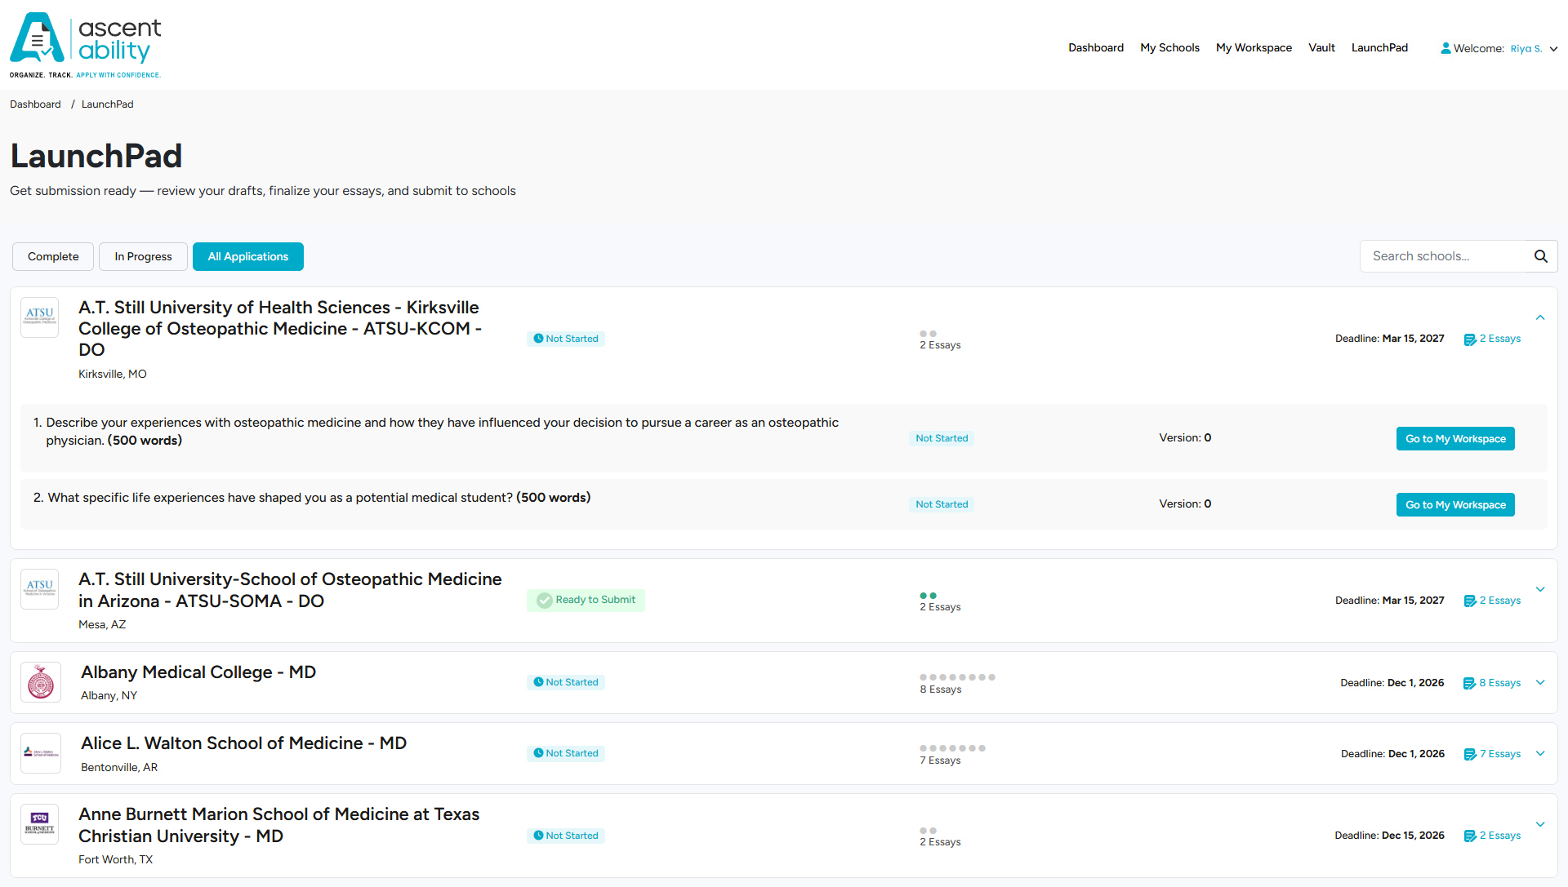The image size is (1568, 887).
Task: Open Vault in top navigation
Action: [1321, 48]
